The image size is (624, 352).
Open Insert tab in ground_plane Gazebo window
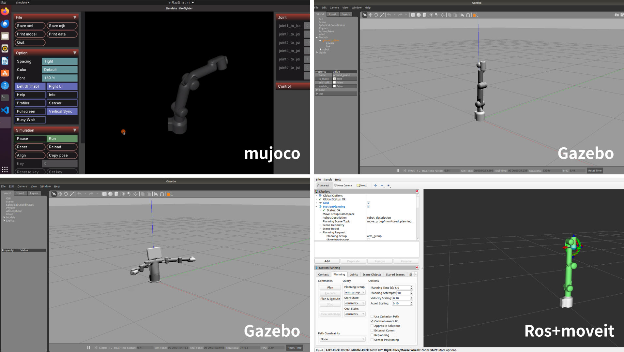click(332, 14)
